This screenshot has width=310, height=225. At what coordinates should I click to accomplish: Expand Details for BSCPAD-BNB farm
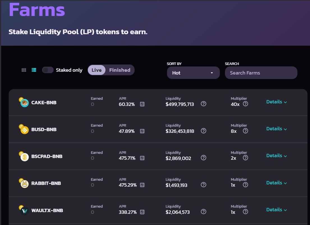[276, 156]
